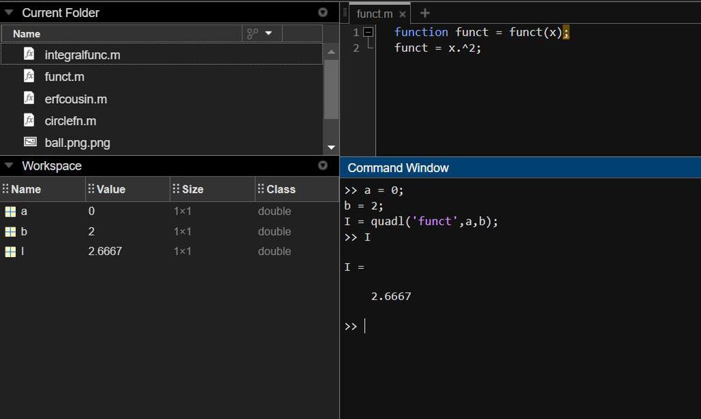Click variable a matrix icon
The width and height of the screenshot is (701, 419).
[10, 211]
